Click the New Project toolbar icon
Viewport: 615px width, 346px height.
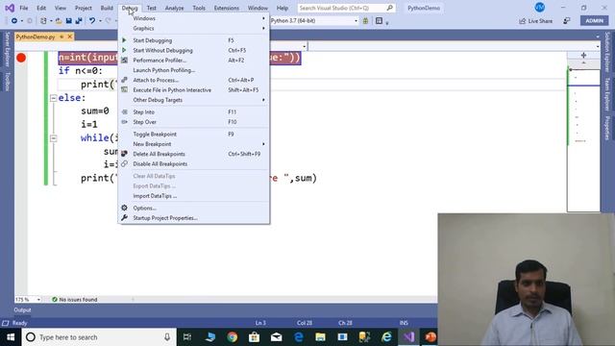43,21
